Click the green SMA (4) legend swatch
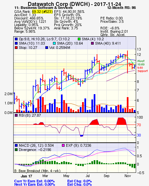 (x=79, y=39)
